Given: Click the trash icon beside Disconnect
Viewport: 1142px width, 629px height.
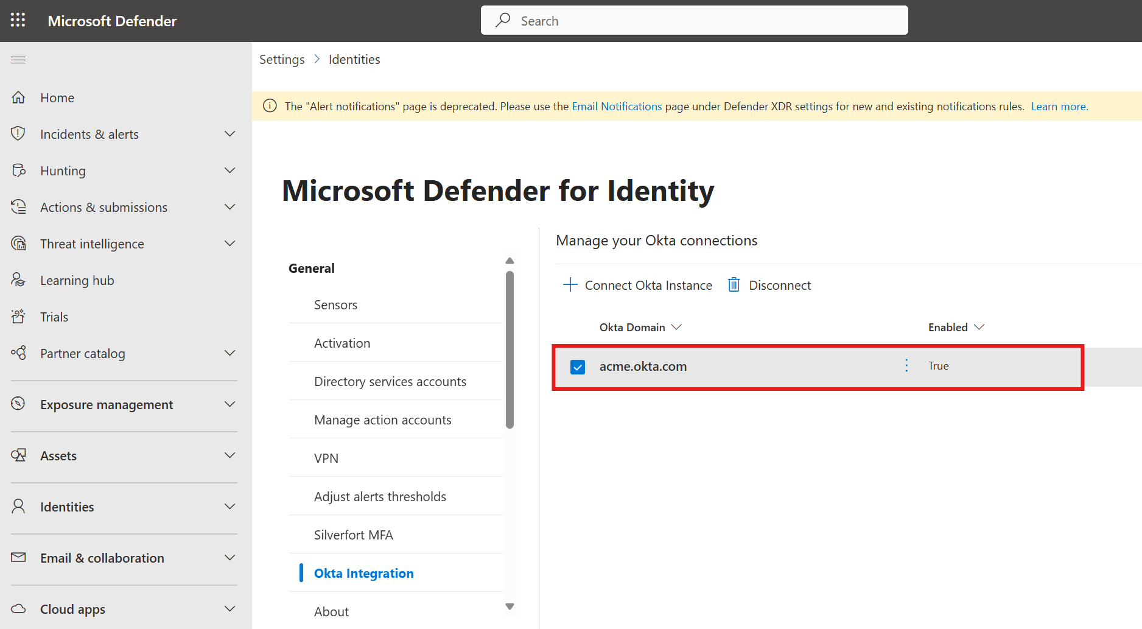Looking at the screenshot, I should point(734,284).
